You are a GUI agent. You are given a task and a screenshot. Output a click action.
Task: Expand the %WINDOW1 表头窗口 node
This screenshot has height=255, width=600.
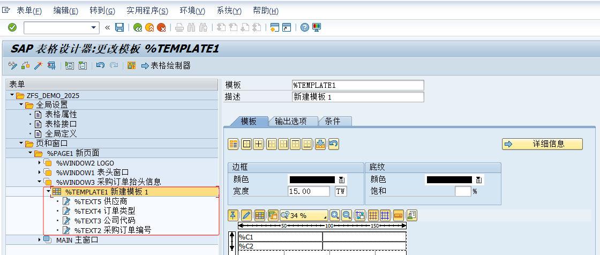[40, 172]
